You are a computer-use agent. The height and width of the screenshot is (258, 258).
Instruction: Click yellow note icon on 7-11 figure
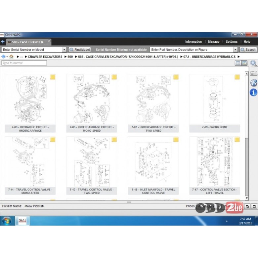(53, 140)
